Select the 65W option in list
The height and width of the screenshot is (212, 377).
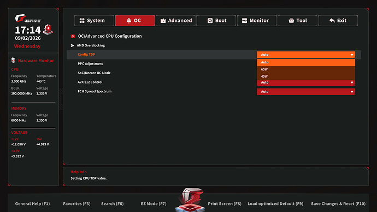point(306,69)
